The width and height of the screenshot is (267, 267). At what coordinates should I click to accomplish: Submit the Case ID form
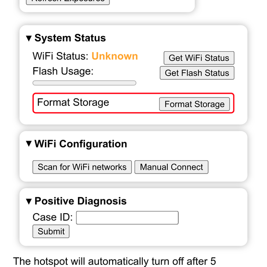point(51,231)
